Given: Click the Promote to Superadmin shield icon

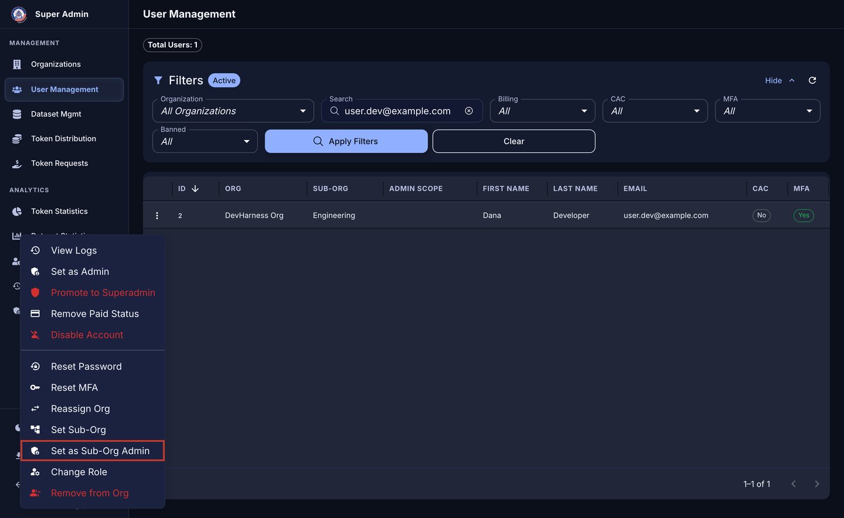Looking at the screenshot, I should click(x=35, y=292).
